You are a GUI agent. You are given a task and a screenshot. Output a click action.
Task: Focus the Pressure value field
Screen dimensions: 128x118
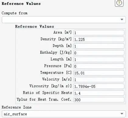[x=99, y=66]
